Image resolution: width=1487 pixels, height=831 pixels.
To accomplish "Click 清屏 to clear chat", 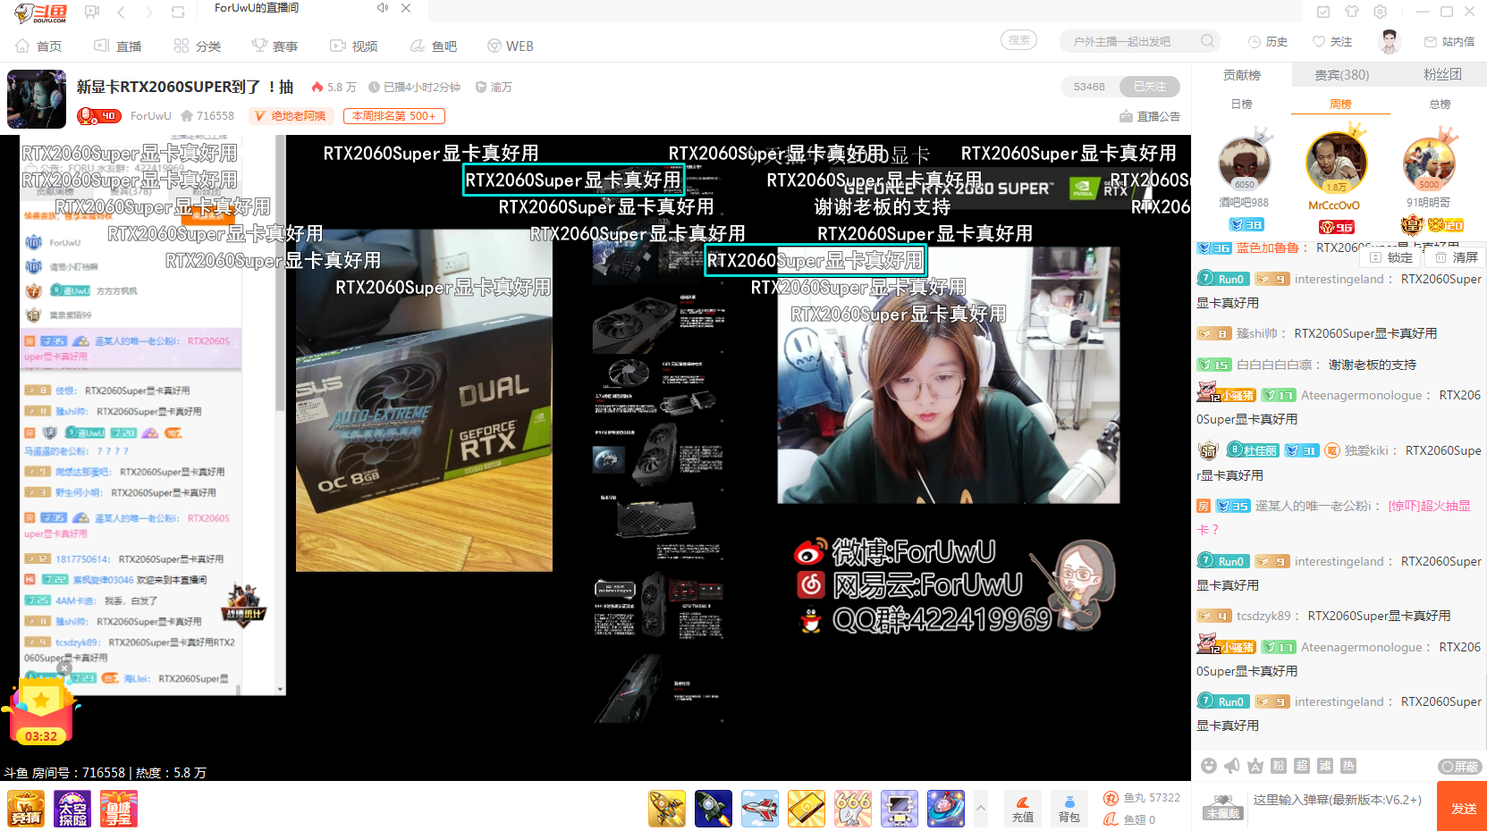I will (1456, 257).
